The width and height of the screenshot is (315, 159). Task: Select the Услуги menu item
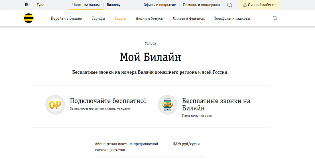click(120, 18)
